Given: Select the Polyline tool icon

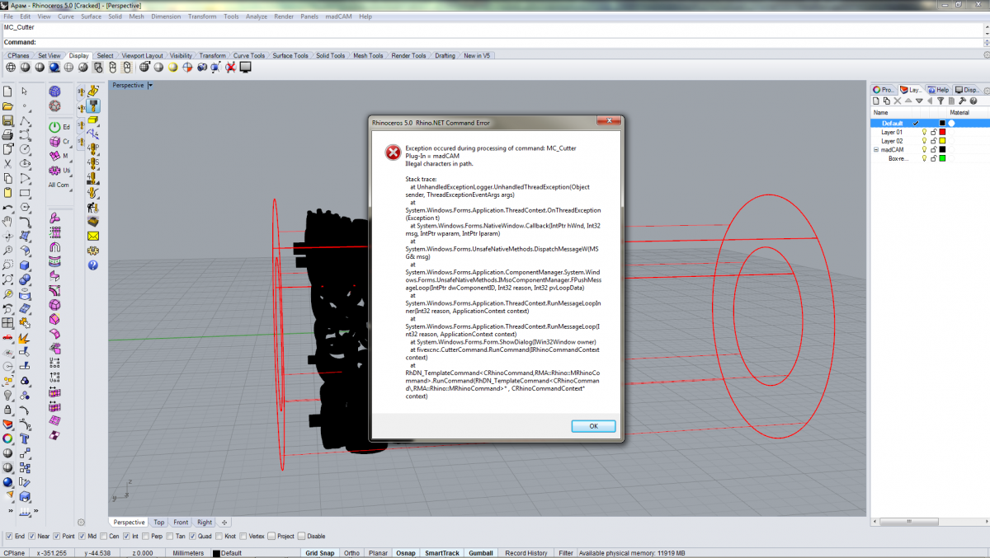Looking at the screenshot, I should pos(25,120).
